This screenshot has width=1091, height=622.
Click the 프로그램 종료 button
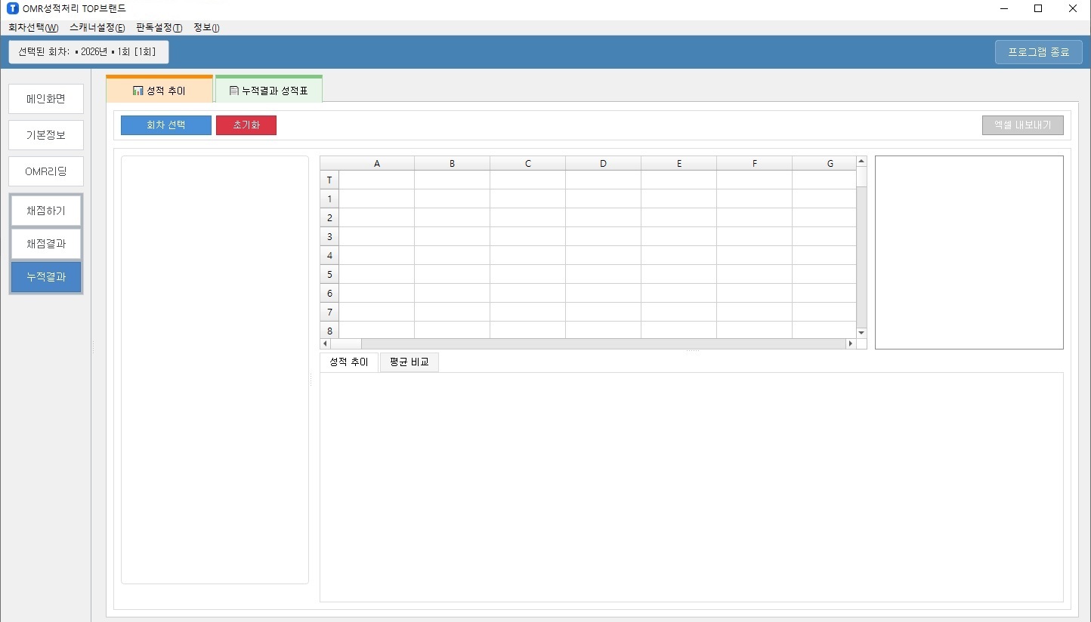(x=1038, y=52)
